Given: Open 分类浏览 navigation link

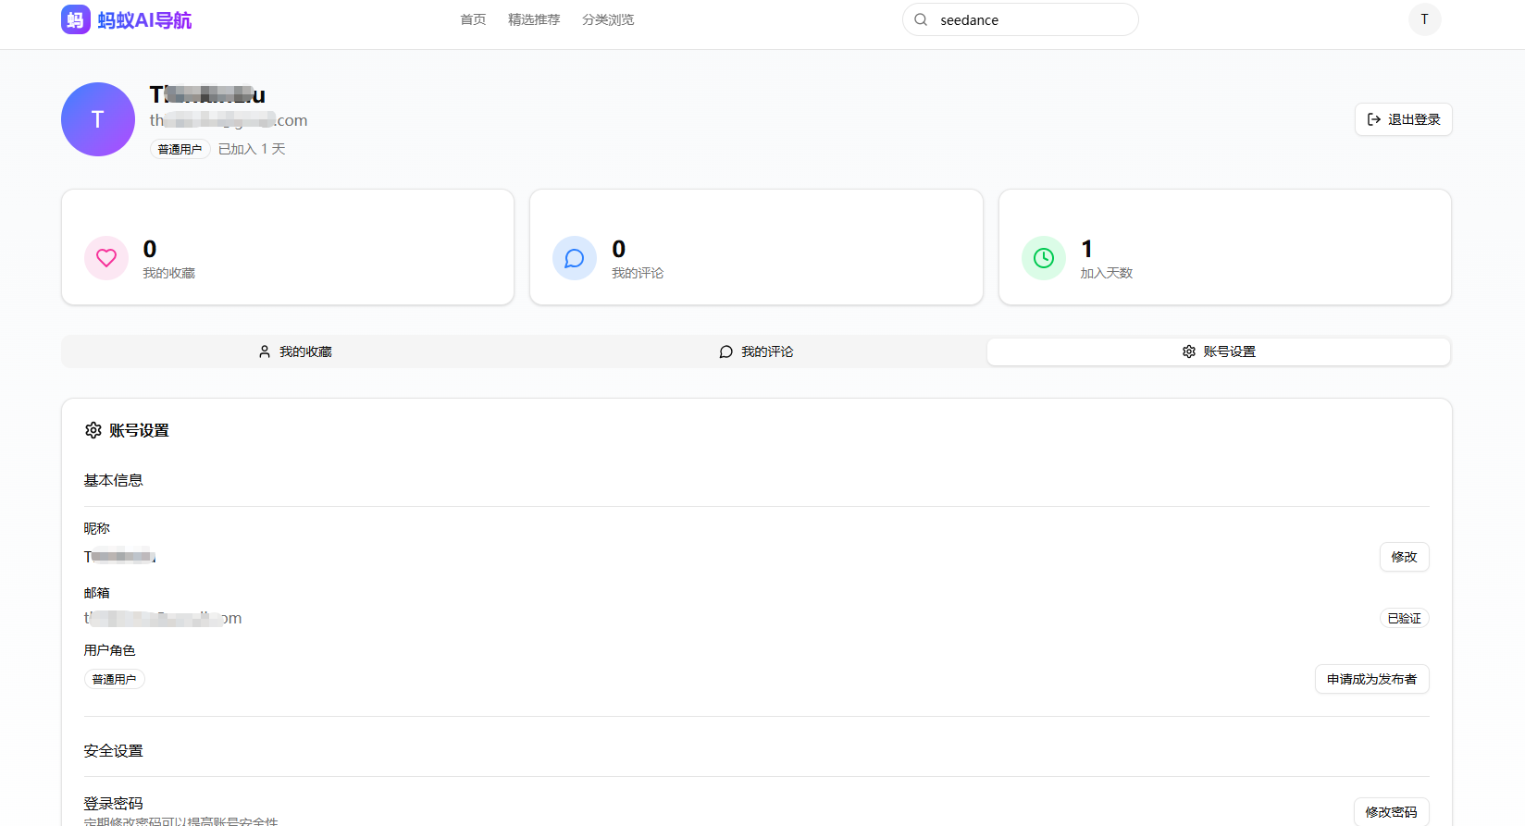Looking at the screenshot, I should point(608,19).
